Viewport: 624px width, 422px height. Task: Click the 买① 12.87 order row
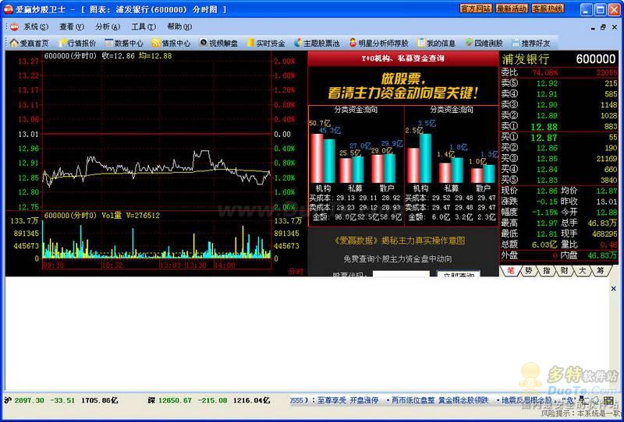(x=558, y=138)
